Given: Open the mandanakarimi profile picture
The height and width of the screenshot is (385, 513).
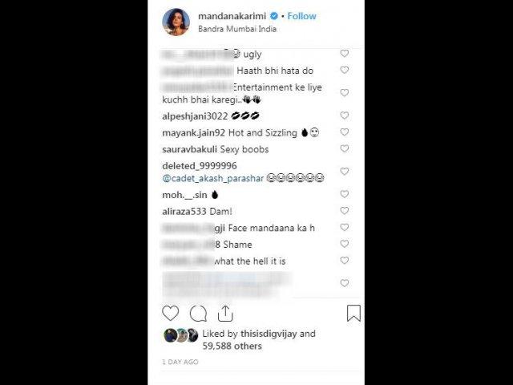Looking at the screenshot, I should click(176, 22).
